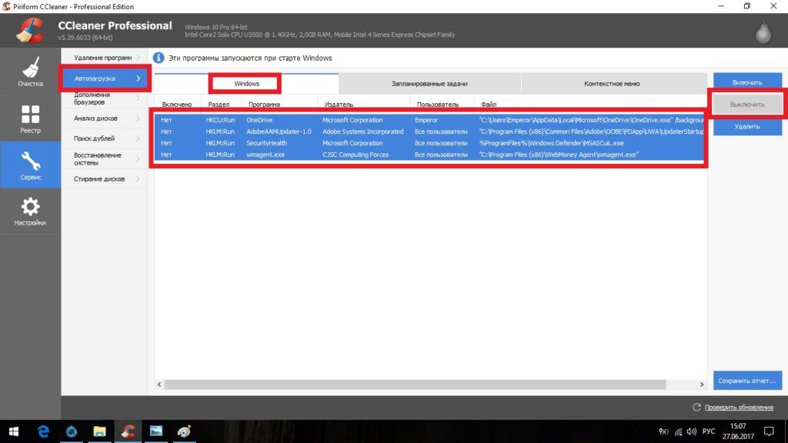Click the horizontal scrollbar left arrow
The width and height of the screenshot is (788, 443).
(x=159, y=385)
